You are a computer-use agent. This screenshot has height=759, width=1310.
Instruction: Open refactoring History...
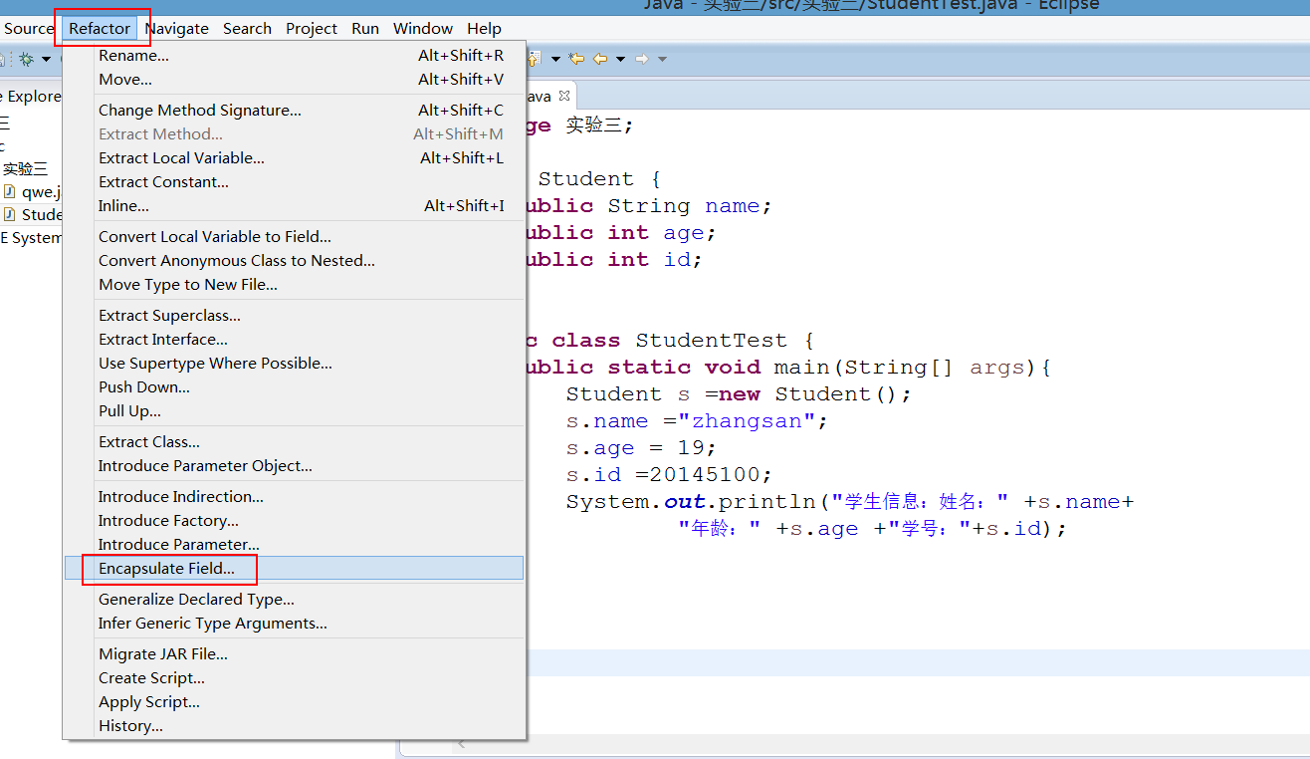(x=294, y=726)
